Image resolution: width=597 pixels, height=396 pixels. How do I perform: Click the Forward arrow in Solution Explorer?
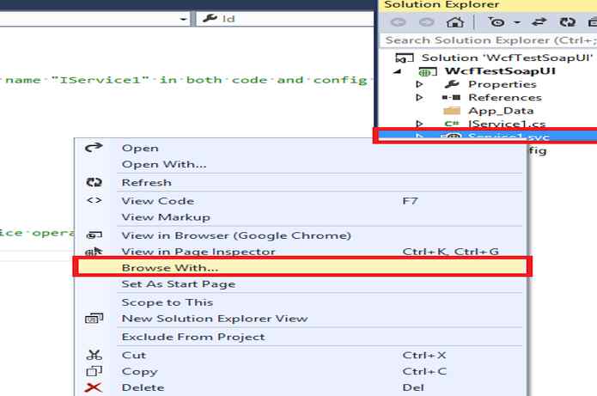(426, 22)
